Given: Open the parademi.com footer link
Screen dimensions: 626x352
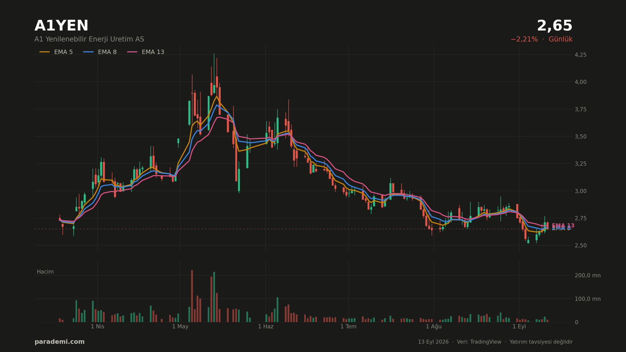Looking at the screenshot, I should point(59,342).
